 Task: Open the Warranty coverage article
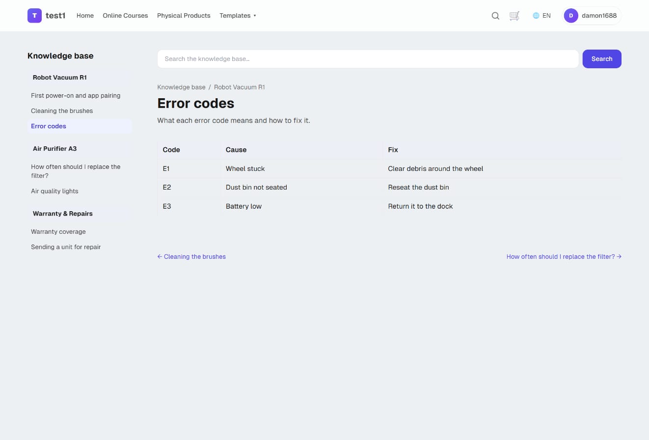tap(58, 231)
